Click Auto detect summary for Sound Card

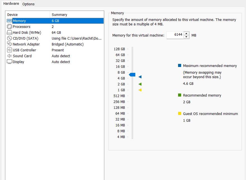pyautogui.click(x=61, y=56)
